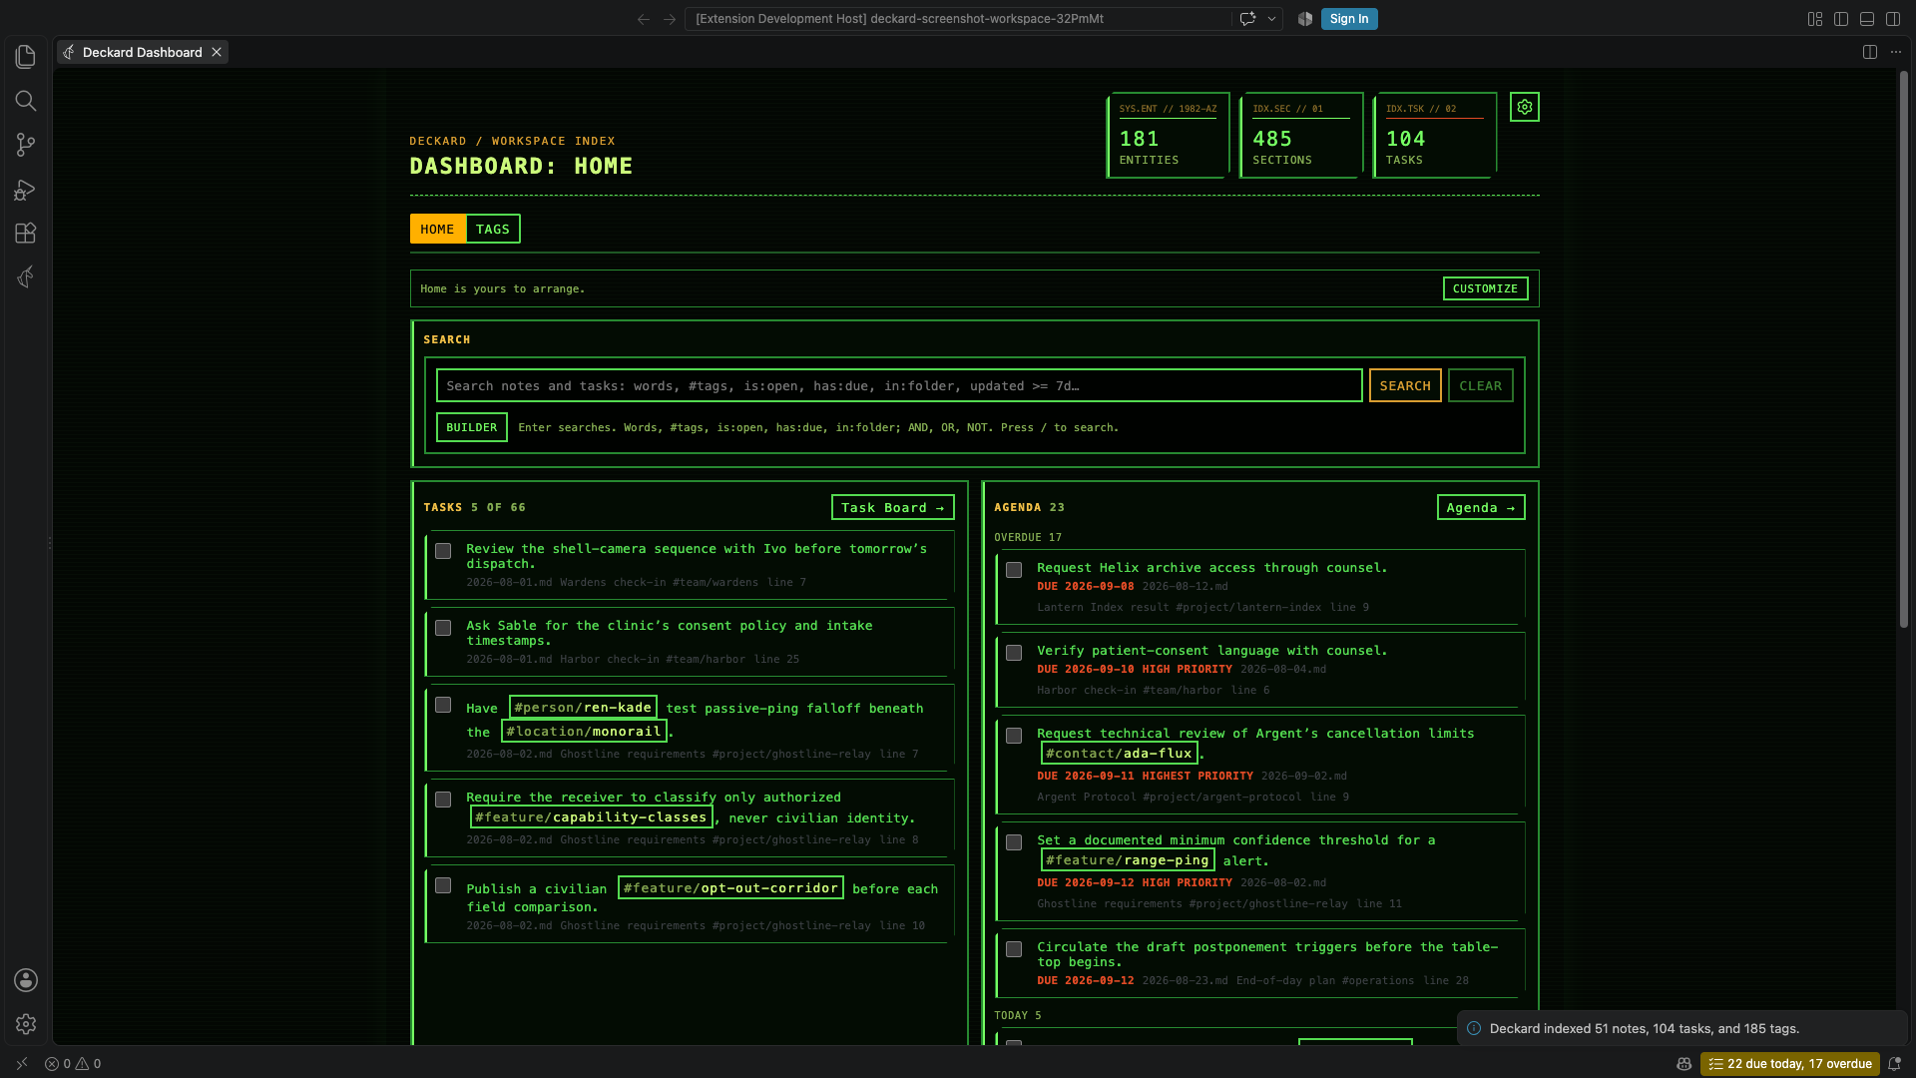Viewport: 1916px width, 1078px height.
Task: Open problems errors and warnings indicator
Action: [73, 1064]
